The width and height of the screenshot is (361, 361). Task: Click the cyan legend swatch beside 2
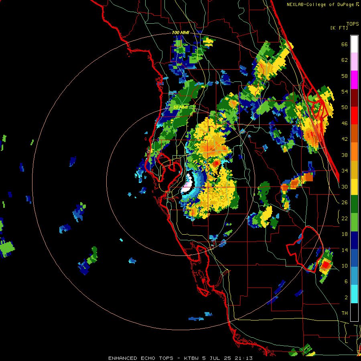[x=354, y=294]
